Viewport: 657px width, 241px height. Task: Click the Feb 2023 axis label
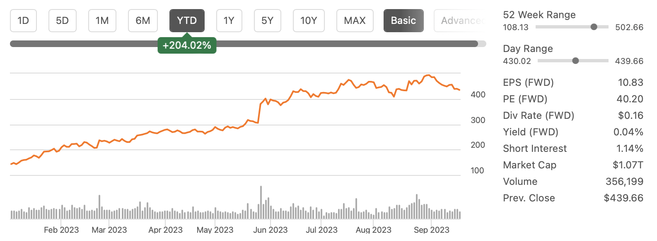pos(61,230)
